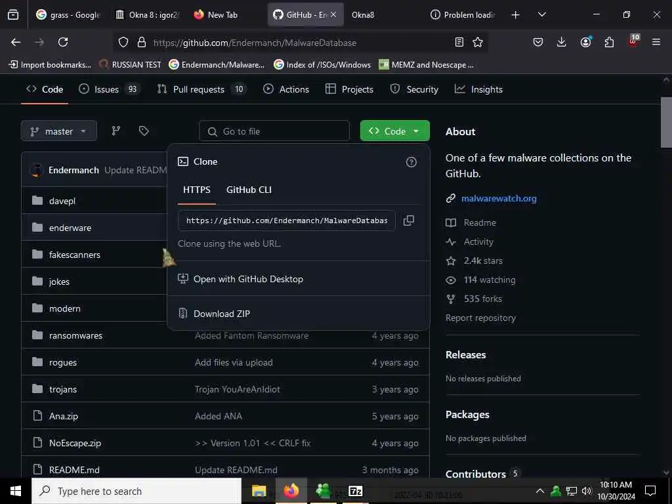Image resolution: width=672 pixels, height=504 pixels.
Task: Open the Insights tab
Action: (x=478, y=89)
